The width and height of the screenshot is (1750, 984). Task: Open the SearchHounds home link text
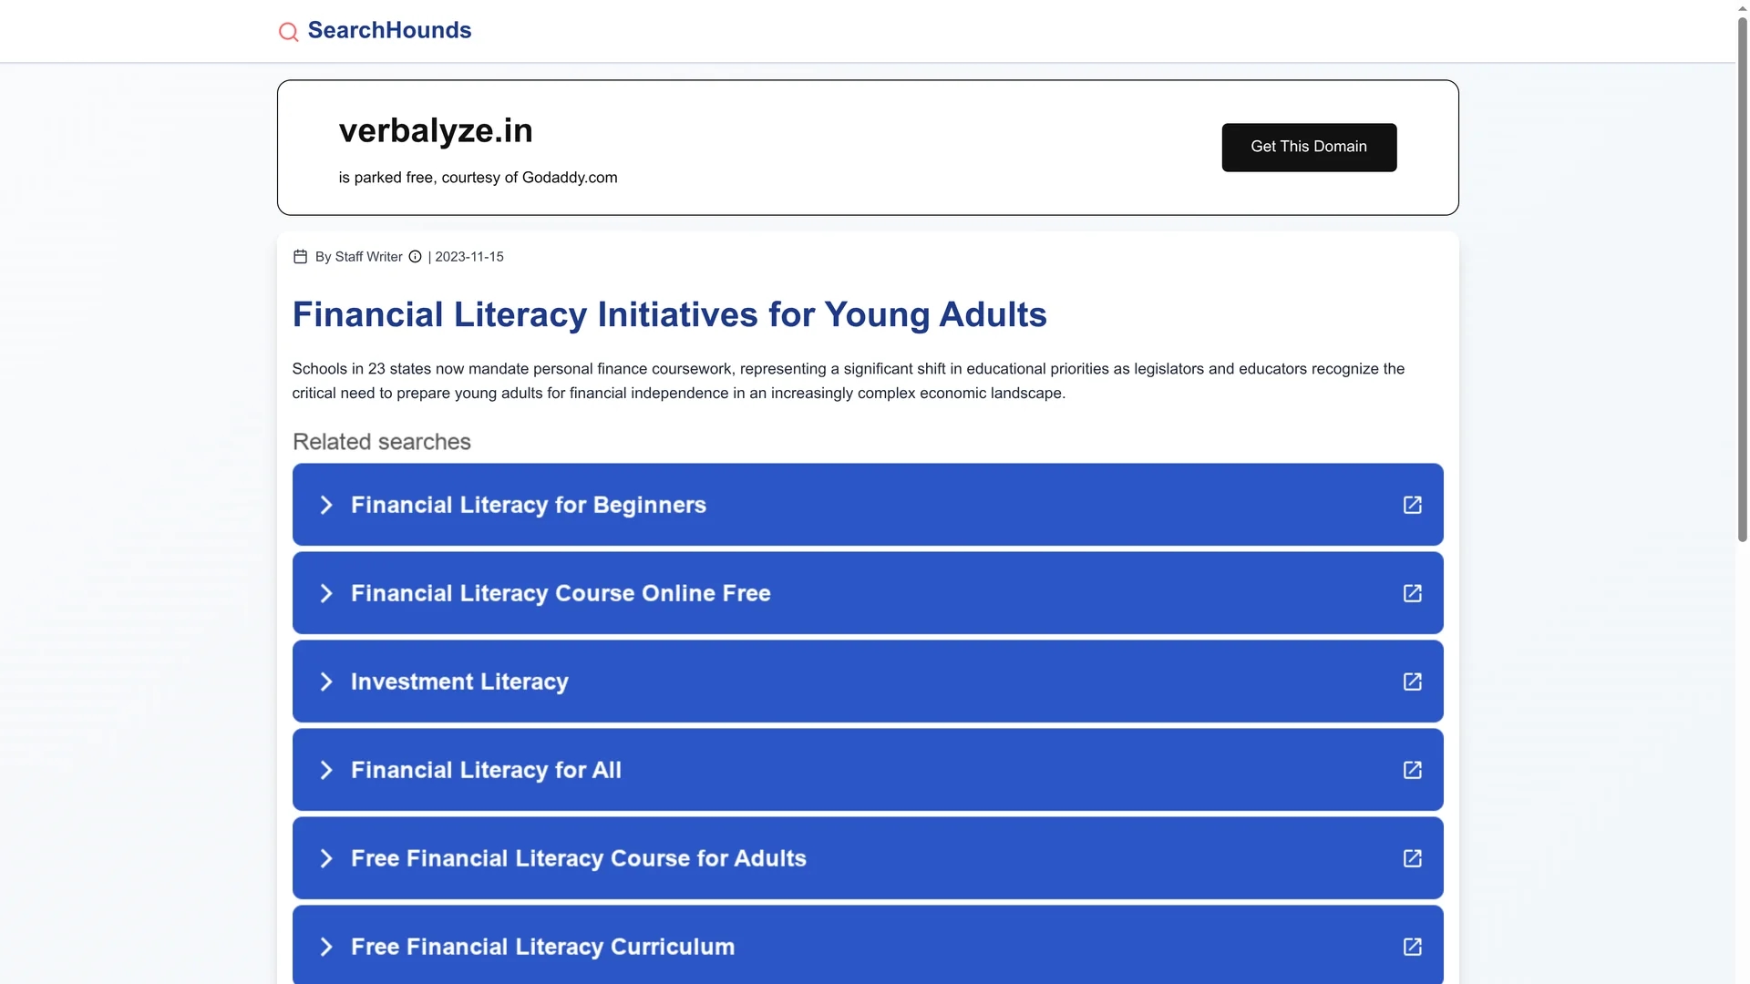pos(389,30)
